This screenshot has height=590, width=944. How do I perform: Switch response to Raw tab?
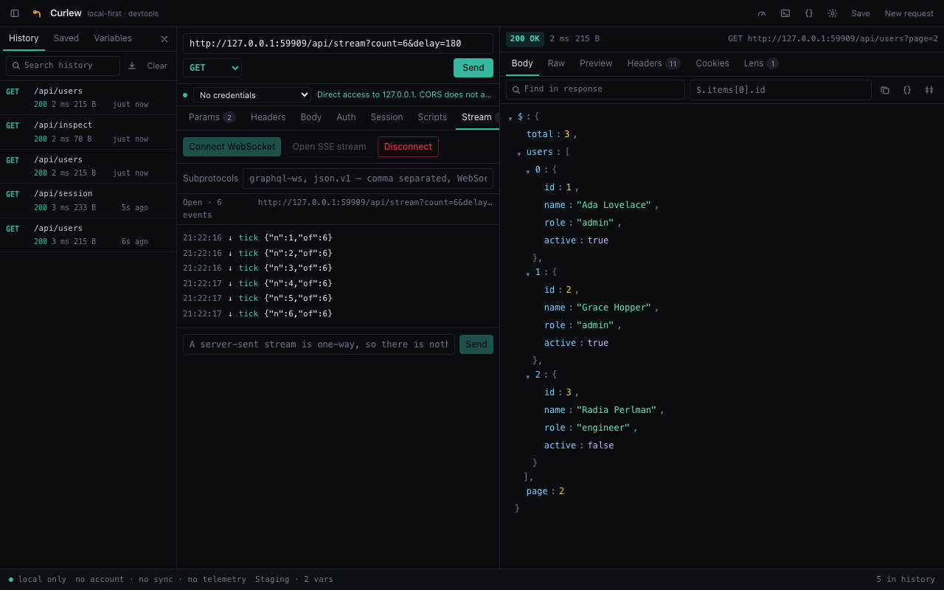click(x=556, y=63)
